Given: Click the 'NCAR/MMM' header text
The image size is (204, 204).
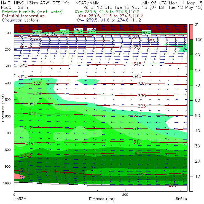Looking at the screenshot, I should [87, 3].
